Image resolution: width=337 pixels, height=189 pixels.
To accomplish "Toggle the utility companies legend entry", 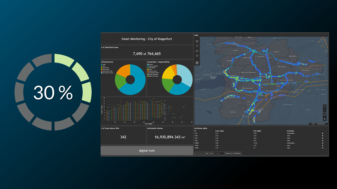I will tap(153, 74).
